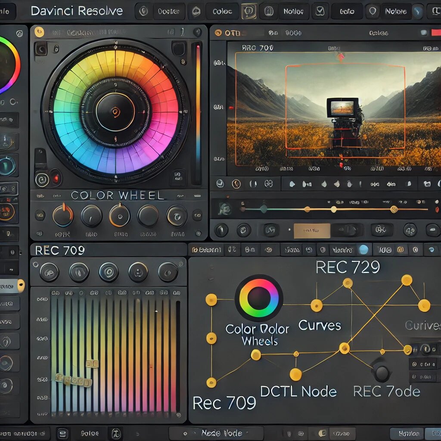Click the blue icon at the top bar's right end

point(417,12)
